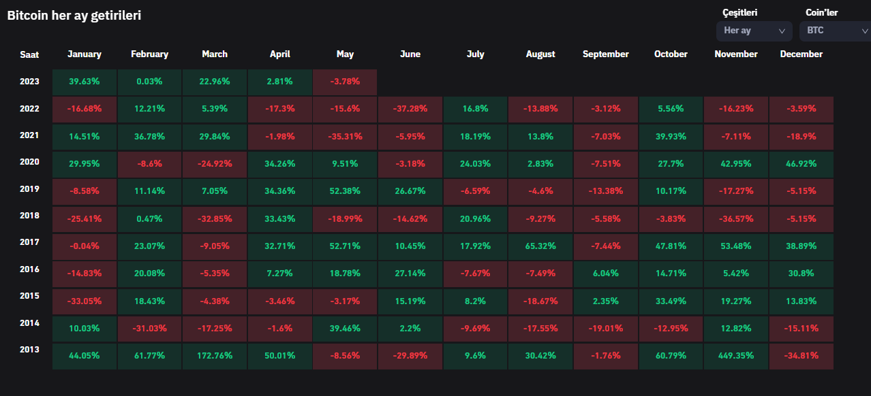Click the 2013 row label
Screen dimensions: 871x396
click(30, 350)
